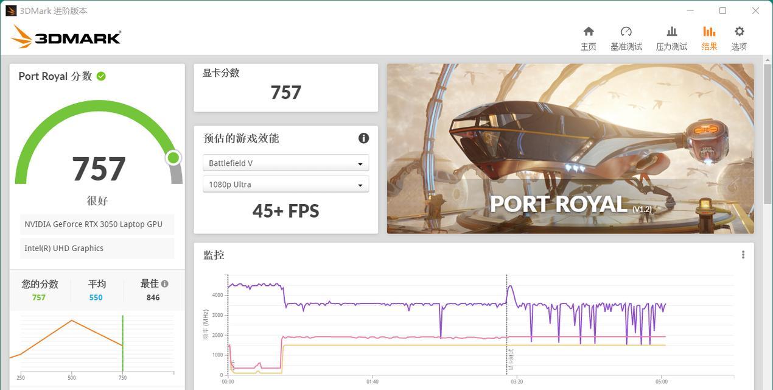The image size is (773, 390).
Task: Expand the Battlefield V game dropdown
Action: (x=285, y=163)
